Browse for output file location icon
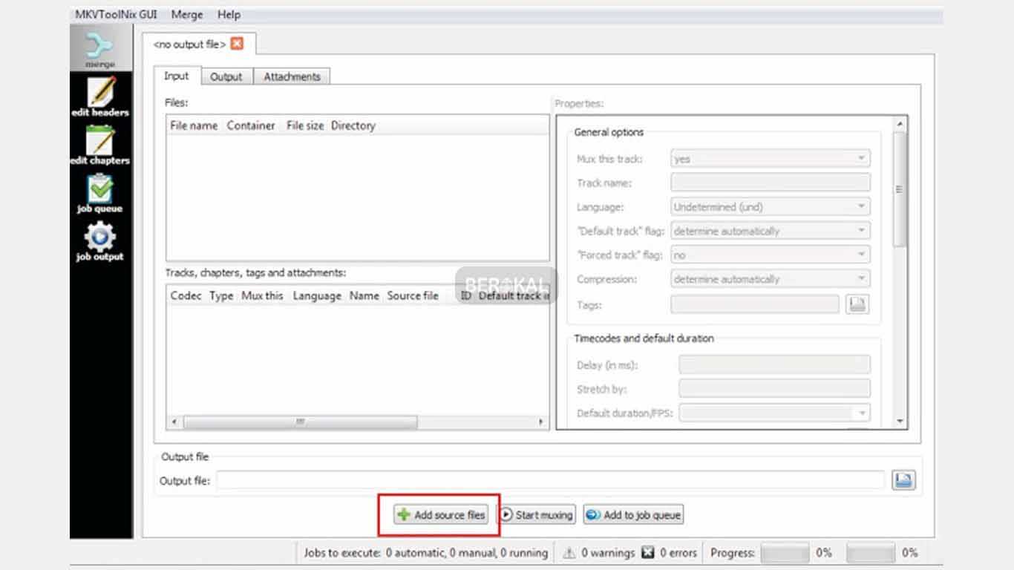The width and height of the screenshot is (1014, 570). (x=903, y=480)
